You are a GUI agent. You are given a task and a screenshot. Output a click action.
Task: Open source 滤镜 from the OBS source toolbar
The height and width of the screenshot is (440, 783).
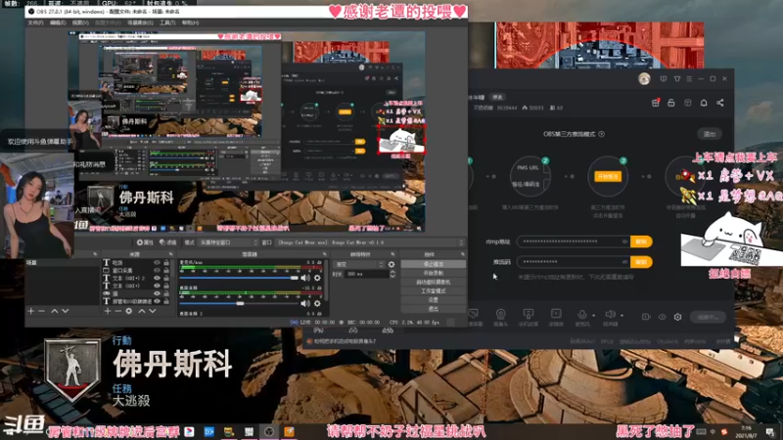(167, 242)
